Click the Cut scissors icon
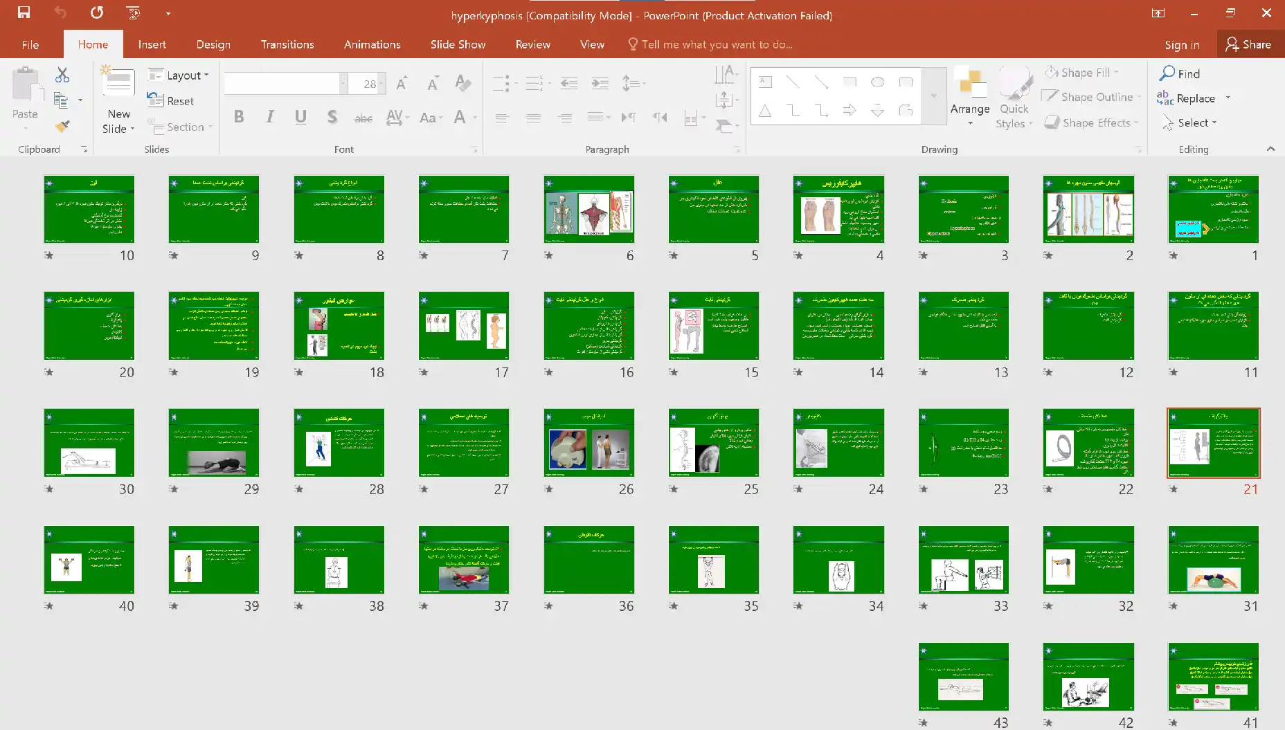Screen dimensions: 1285x730 coord(62,75)
